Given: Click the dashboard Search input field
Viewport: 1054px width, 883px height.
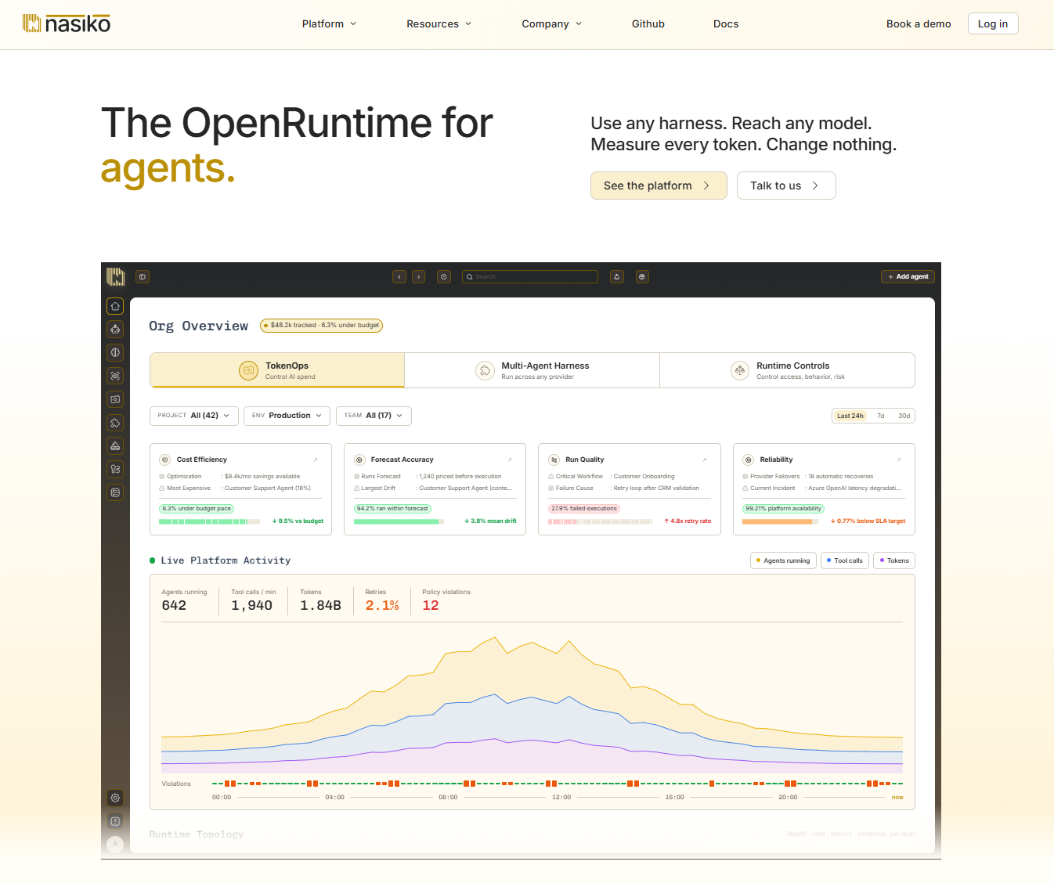Looking at the screenshot, I should 530,276.
